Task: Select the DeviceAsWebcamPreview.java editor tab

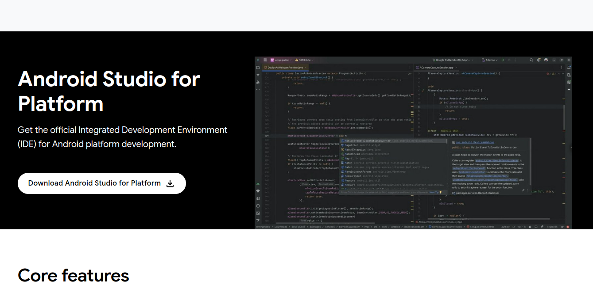Action: (x=285, y=68)
